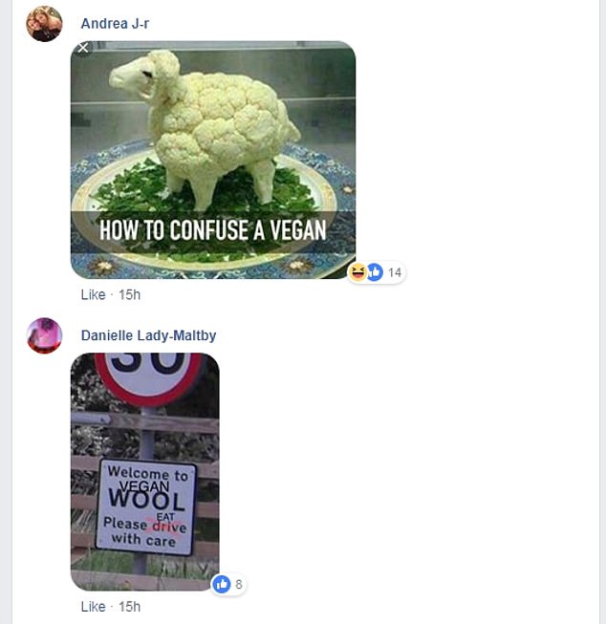The width and height of the screenshot is (606, 624).
Task: View the 14 reactions count
Action: (x=395, y=272)
